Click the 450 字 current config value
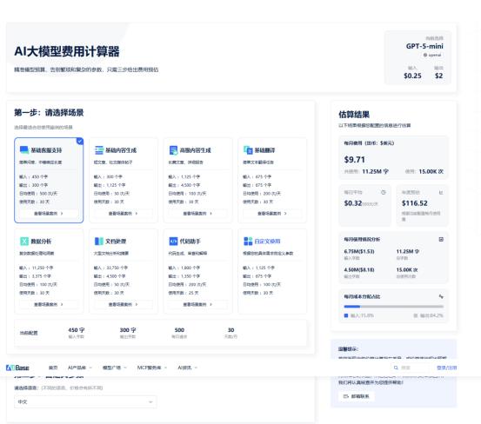481x424 pixels. click(x=76, y=330)
